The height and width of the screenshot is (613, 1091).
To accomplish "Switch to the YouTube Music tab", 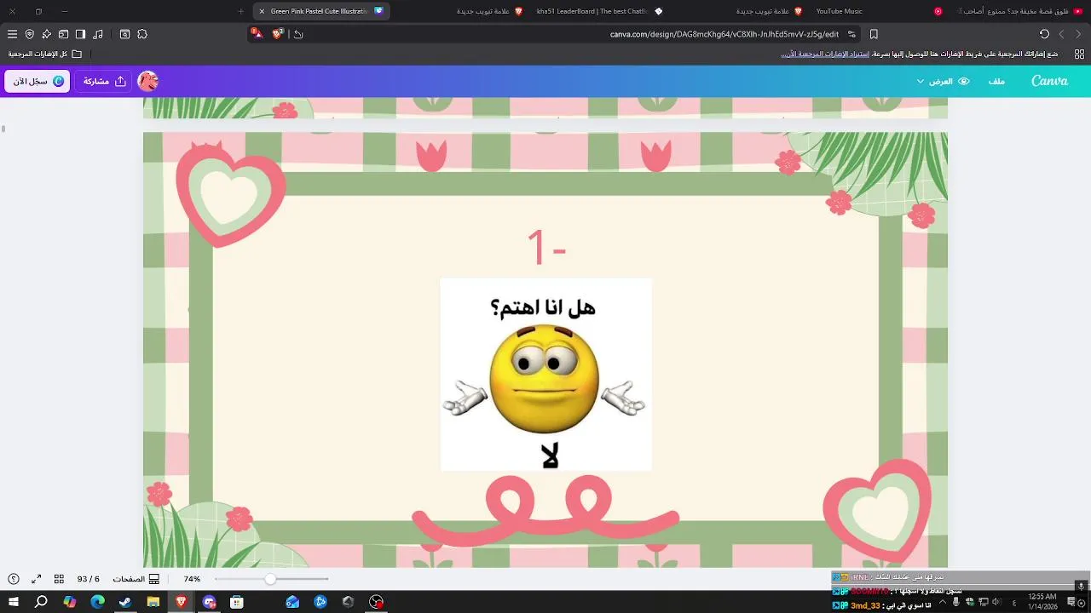I will [878, 11].
